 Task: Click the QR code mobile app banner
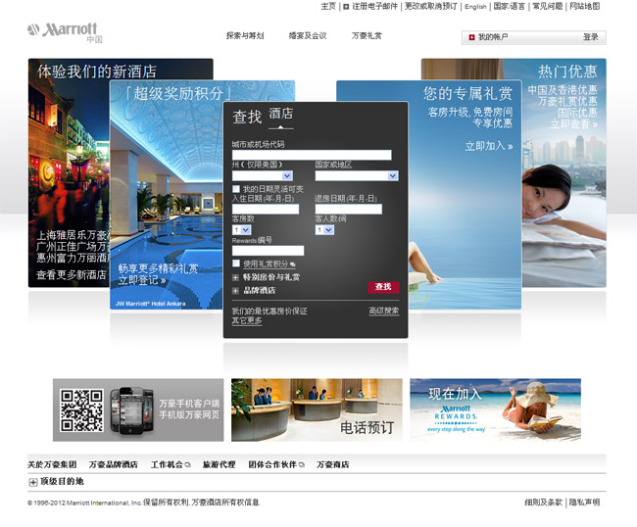point(137,409)
